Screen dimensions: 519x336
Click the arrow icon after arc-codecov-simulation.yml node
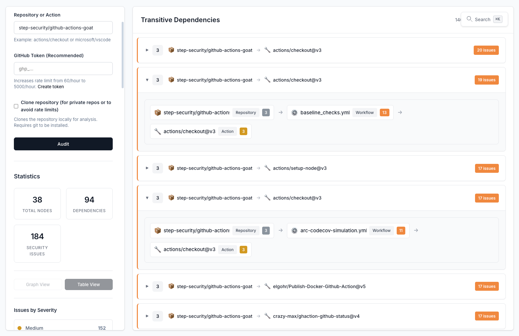tap(416, 231)
